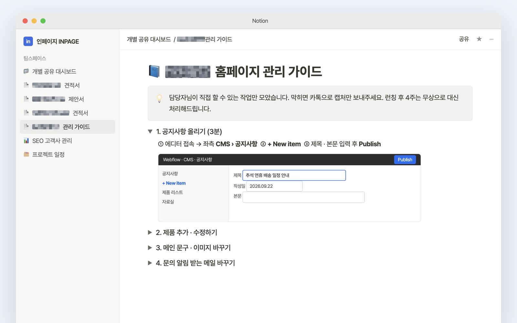Click the folder icon beside 개별 공유 대시보드

tap(26, 71)
